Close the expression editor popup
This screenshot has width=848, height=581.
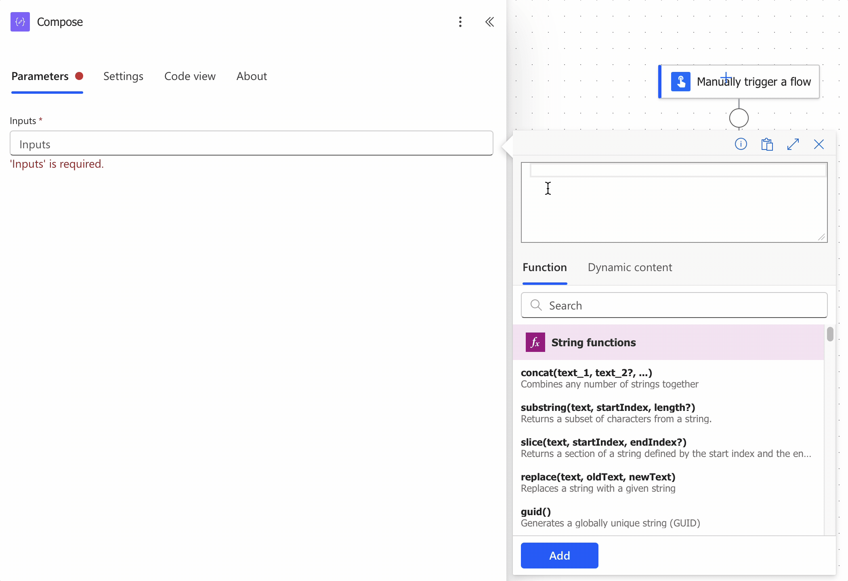819,144
